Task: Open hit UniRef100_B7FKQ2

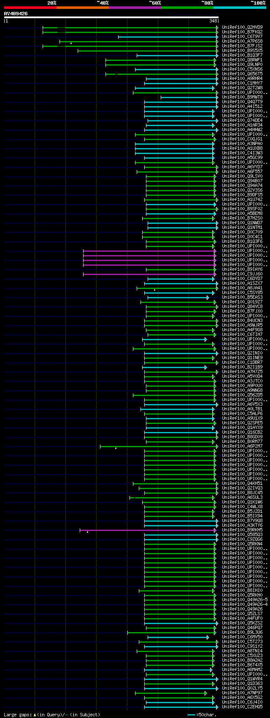Action: tap(242, 32)
